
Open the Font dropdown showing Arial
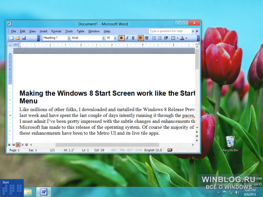104,38
